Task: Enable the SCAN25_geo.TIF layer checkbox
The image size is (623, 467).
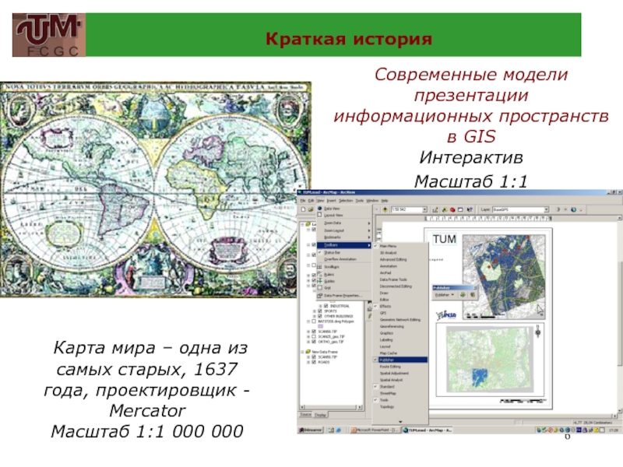Action: (314, 336)
